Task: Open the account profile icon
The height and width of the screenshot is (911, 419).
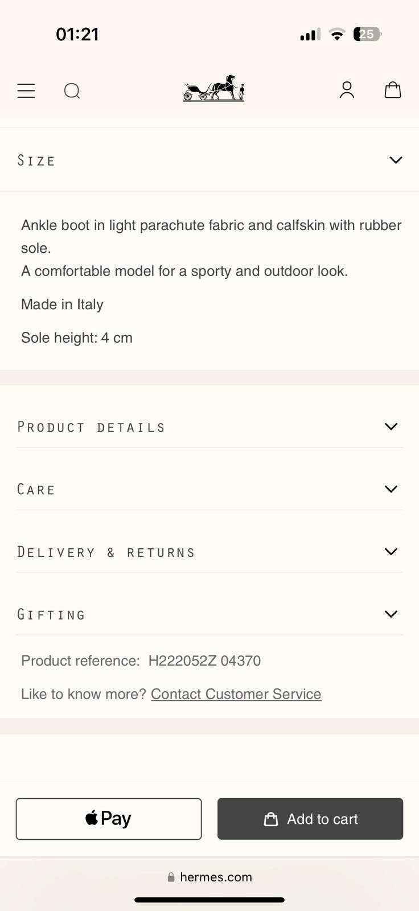Action: (347, 90)
